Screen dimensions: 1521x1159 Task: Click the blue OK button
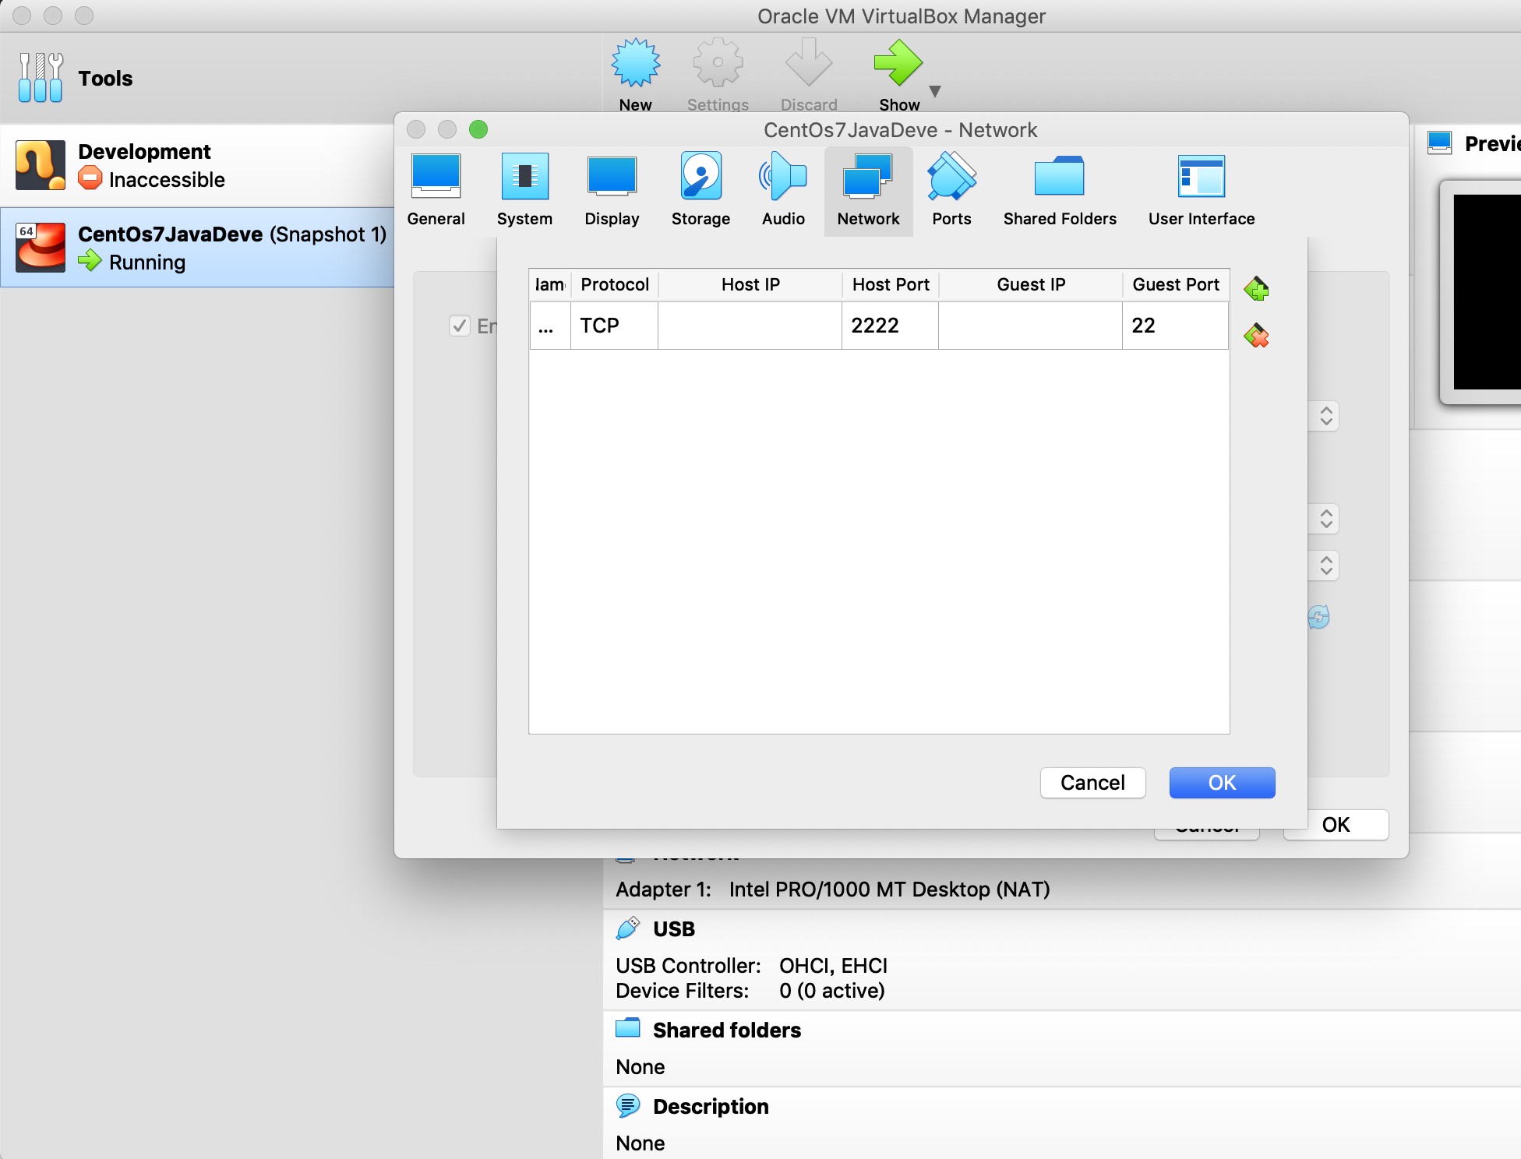1222,783
